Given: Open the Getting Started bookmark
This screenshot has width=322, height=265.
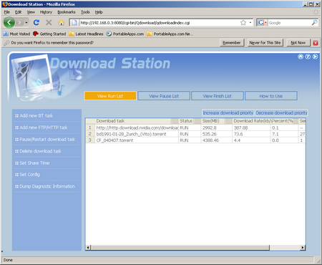Looking at the screenshot, I should click(49, 34).
